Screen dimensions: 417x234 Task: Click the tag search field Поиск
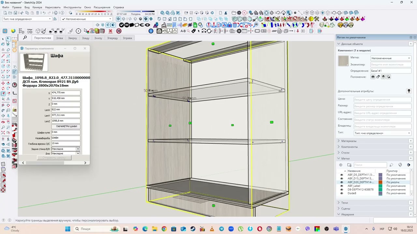[x=370, y=165]
